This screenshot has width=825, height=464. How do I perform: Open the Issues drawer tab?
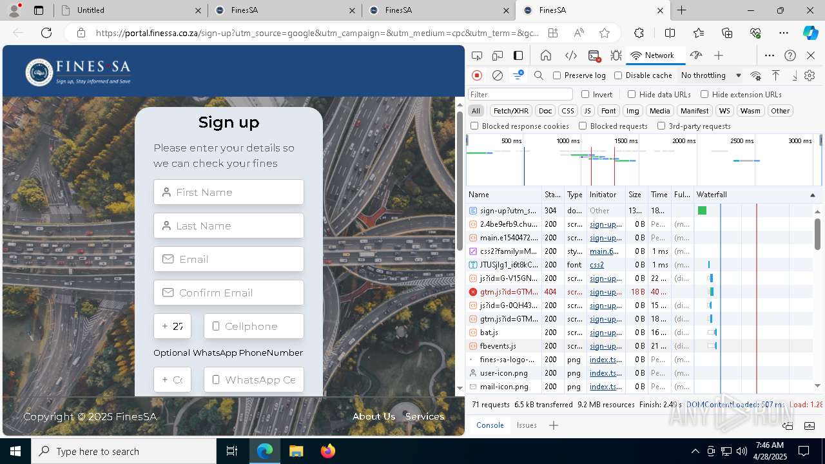pos(527,425)
